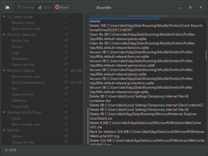Click the 'Please wait. Cleaning System.' message
This screenshot has width=208, height=156.
(148, 16)
